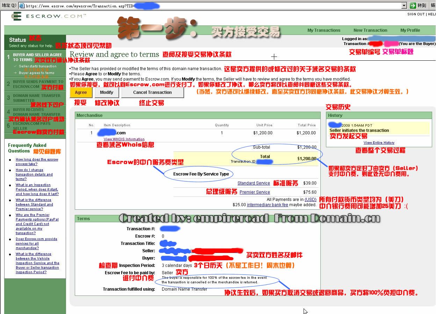This screenshot has height=314, width=436.
Task: Click the 'Total Price' column header
Action: (x=307, y=125)
